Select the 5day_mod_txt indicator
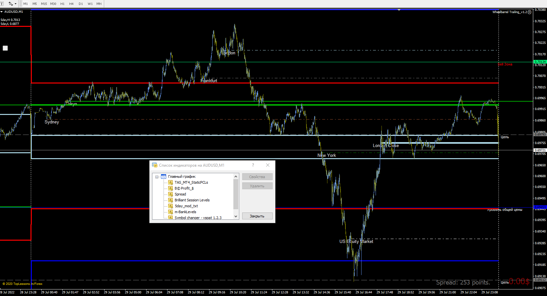This screenshot has width=547, height=296. (x=186, y=206)
